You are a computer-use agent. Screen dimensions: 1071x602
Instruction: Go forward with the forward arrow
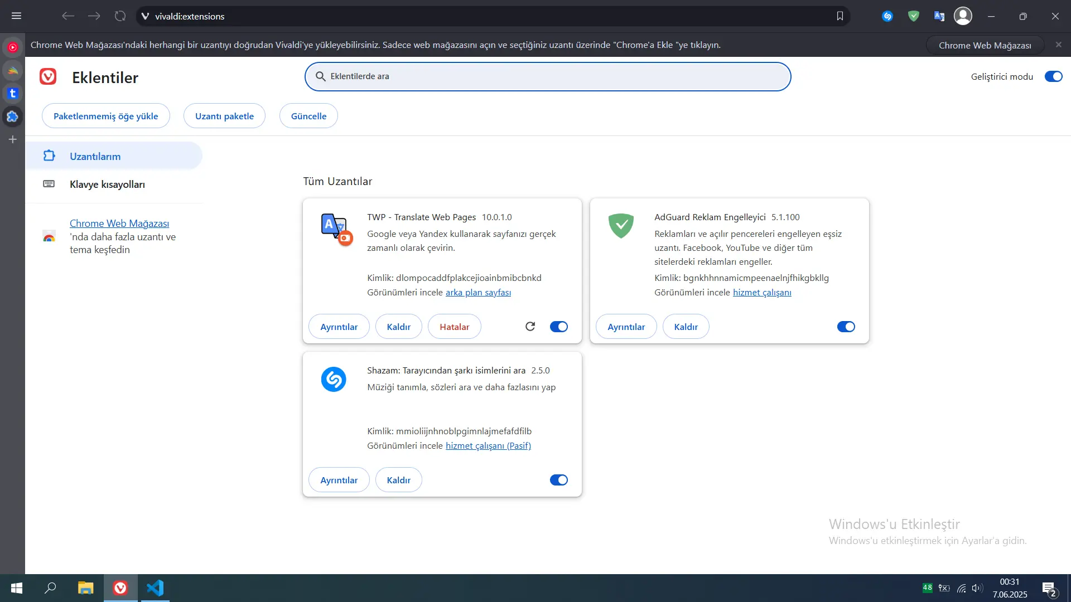(x=94, y=16)
